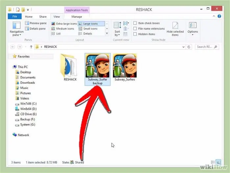Click the Add columns icon
Screen dimensions: 230x173
pos(126,29)
